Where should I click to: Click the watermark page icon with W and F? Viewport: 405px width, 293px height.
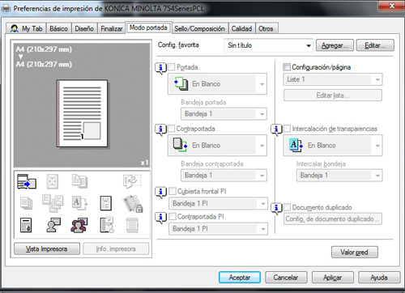tap(106, 203)
